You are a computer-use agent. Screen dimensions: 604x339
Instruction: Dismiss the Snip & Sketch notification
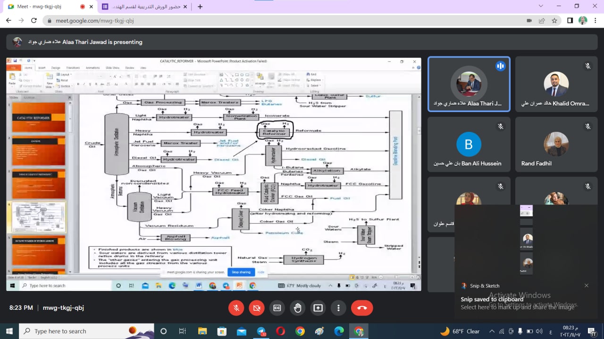[x=587, y=285]
